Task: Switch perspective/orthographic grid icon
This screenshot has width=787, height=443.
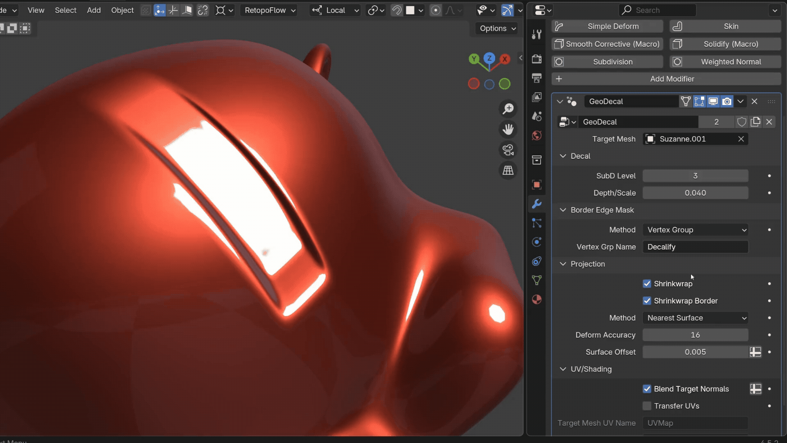Action: [x=508, y=170]
